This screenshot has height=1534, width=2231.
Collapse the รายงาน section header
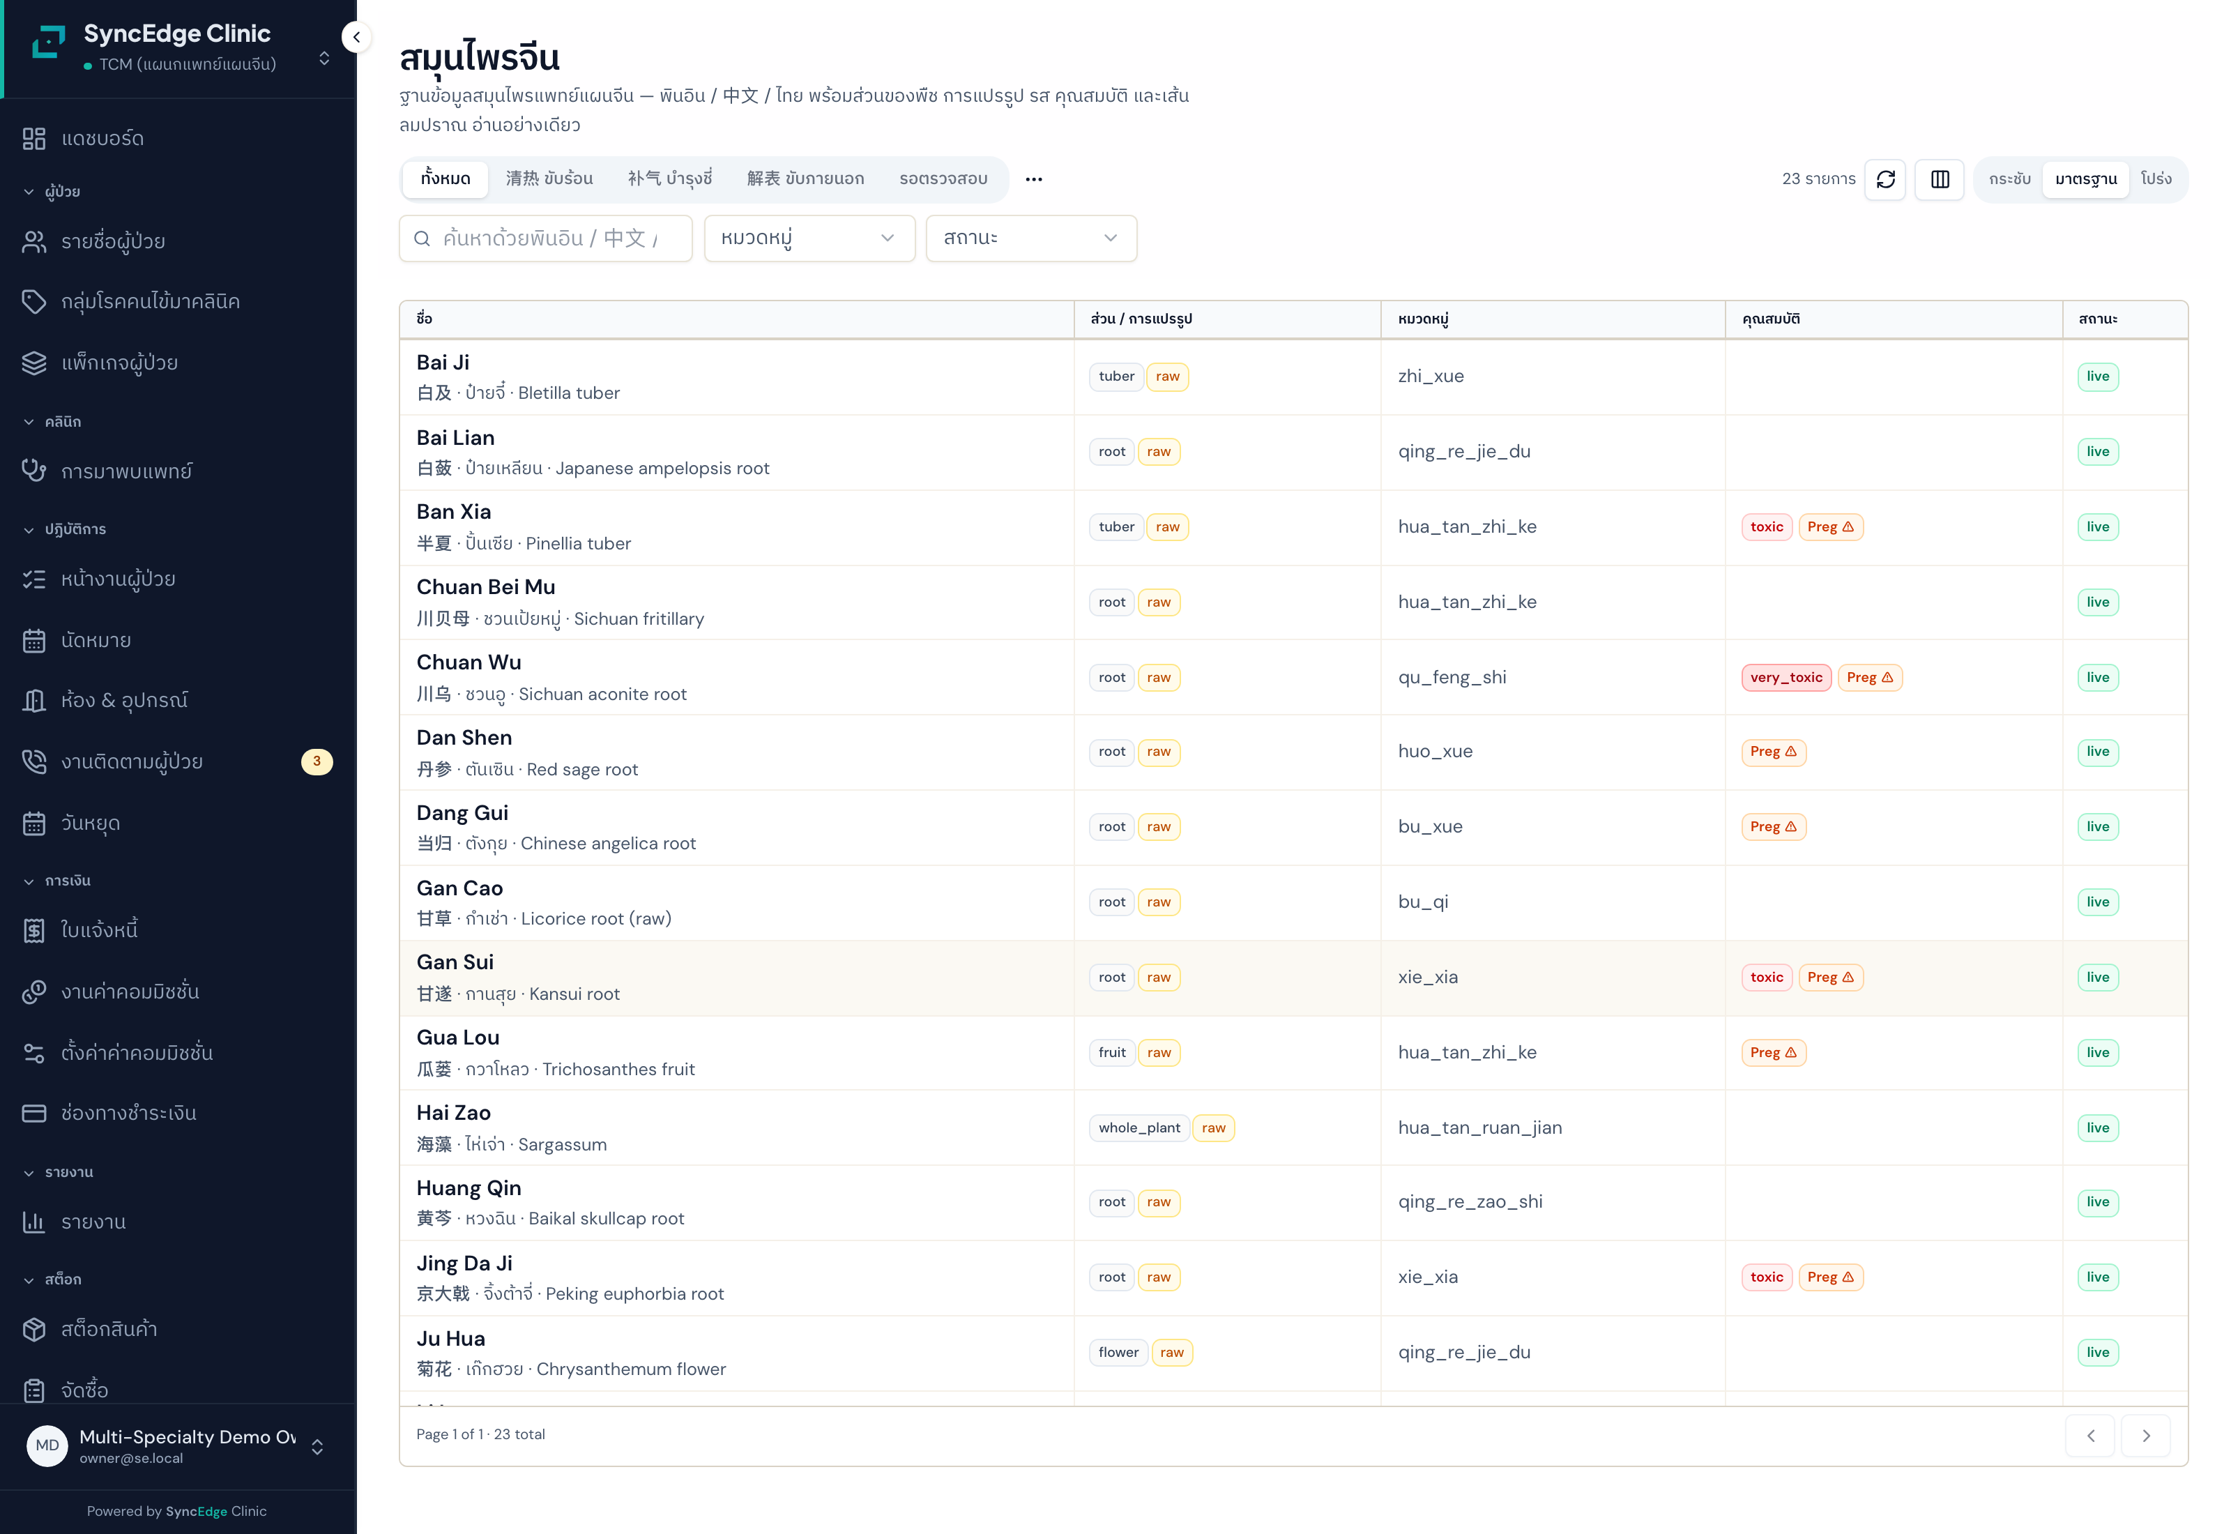[59, 1173]
